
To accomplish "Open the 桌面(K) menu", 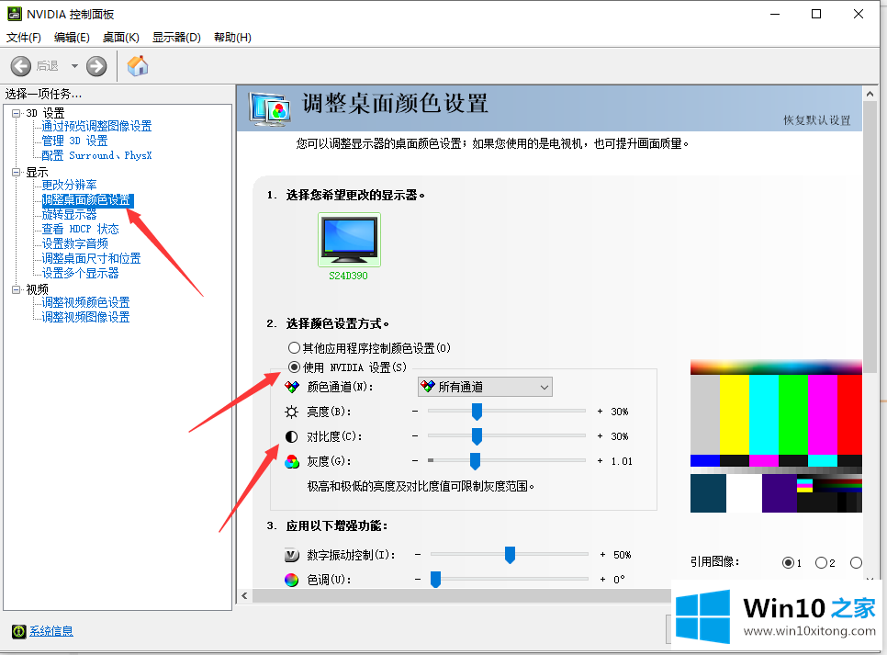I will pyautogui.click(x=121, y=38).
